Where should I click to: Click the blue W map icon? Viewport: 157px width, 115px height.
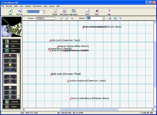tap(121, 18)
